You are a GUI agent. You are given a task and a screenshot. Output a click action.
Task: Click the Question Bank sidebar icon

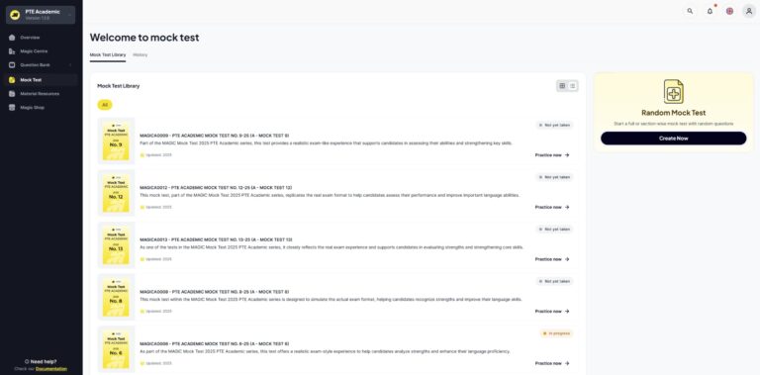click(x=12, y=65)
